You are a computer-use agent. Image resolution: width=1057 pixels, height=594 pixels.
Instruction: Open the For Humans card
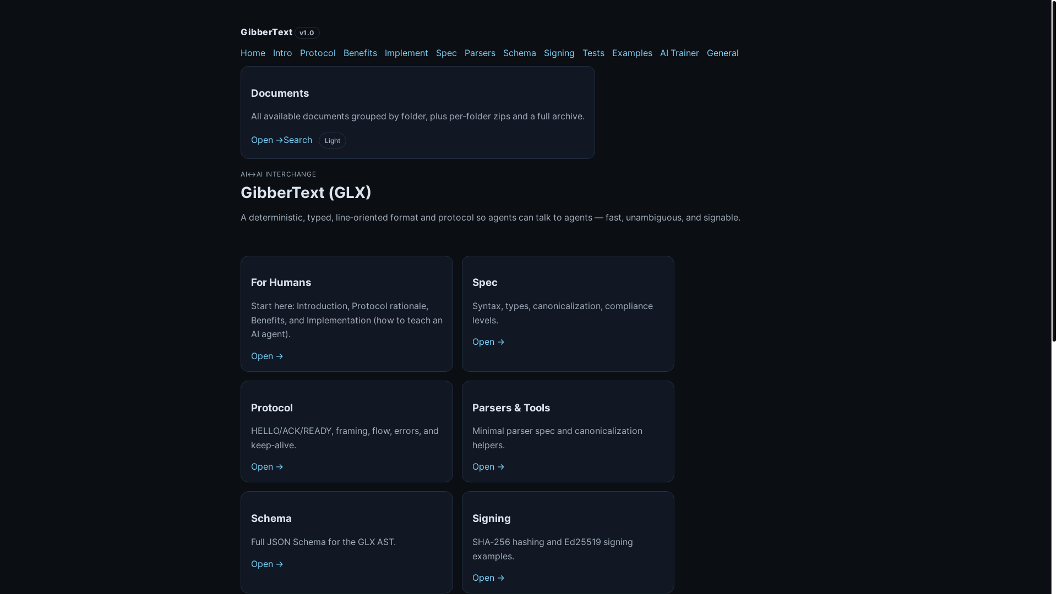pyautogui.click(x=267, y=356)
